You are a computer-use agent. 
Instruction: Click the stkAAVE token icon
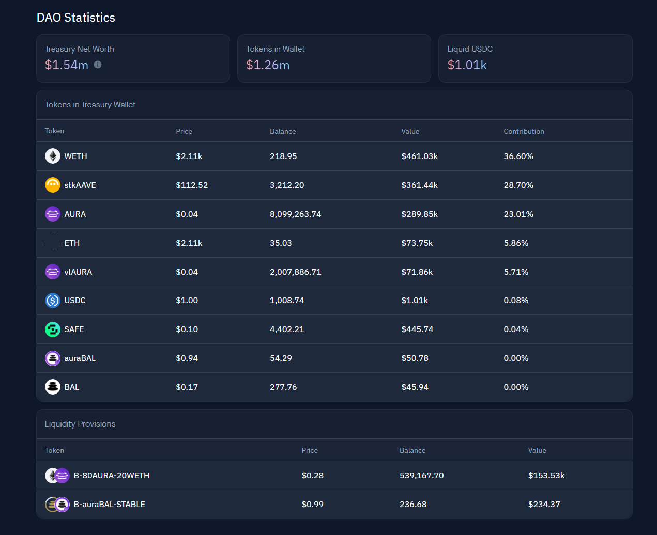(53, 185)
